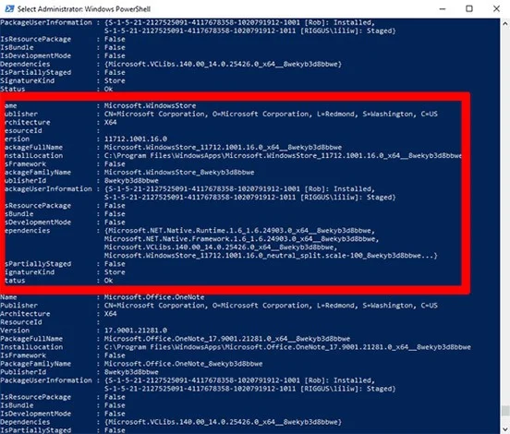Image resolution: width=510 pixels, height=434 pixels.
Task: Click the value 'Microsoft.WindowsStore' on the Name line
Action: [x=150, y=105]
